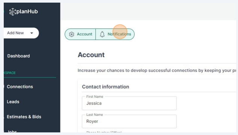Viewport: 238px width, 135px height.
Task: Select the Account tab
Action: (80, 34)
